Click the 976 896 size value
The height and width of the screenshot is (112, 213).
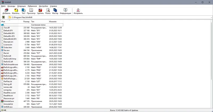tap(26, 84)
